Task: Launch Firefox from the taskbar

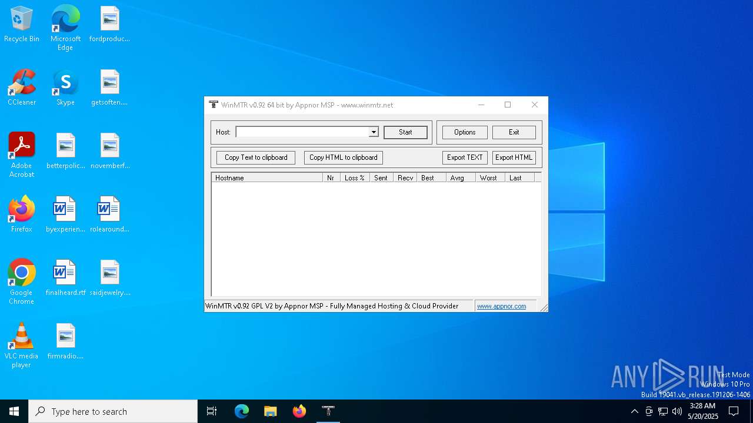Action: click(299, 411)
